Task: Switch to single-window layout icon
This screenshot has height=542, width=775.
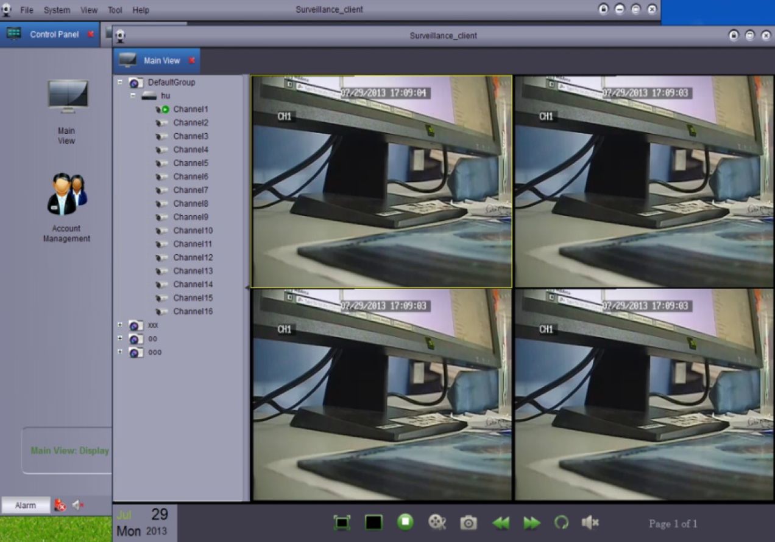Action: pyautogui.click(x=373, y=523)
